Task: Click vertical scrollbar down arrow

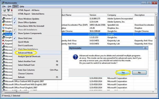Action: coord(156,89)
